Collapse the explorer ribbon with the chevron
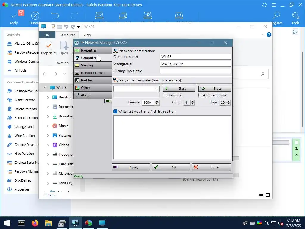 (x=262, y=35)
